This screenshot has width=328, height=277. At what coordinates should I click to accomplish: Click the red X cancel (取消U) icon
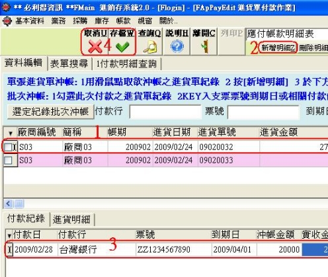[95, 46]
